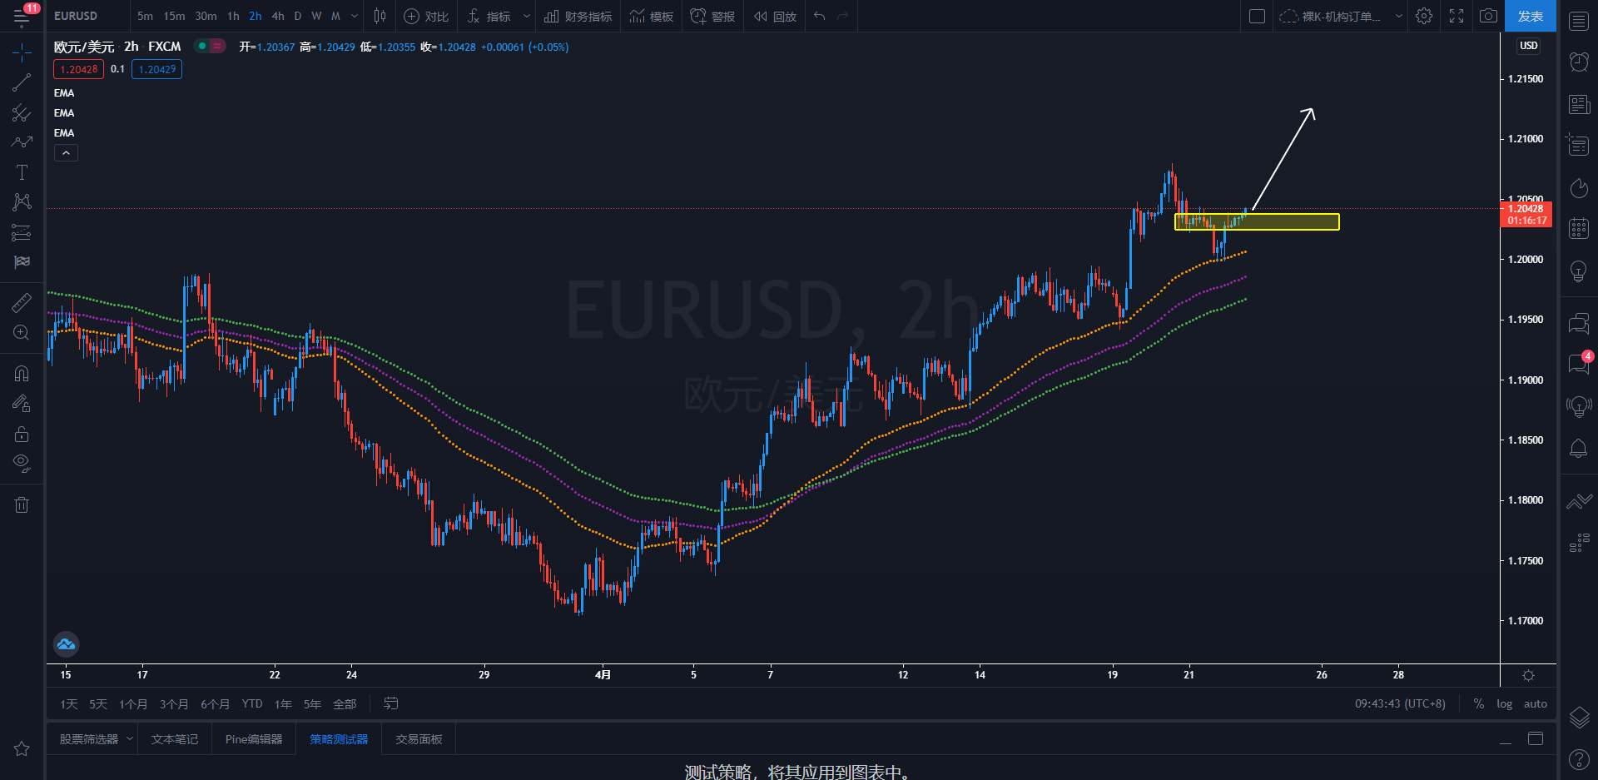The width and height of the screenshot is (1598, 780).
Task: Collapse the EMA indicator legend
Action: [66, 153]
